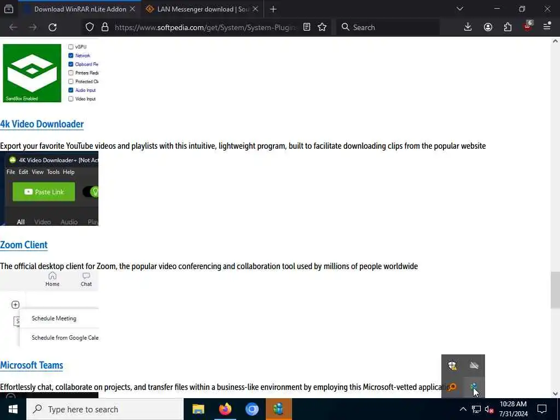560x420 pixels.
Task: Open Firefox account icon
Action: [x=488, y=27]
